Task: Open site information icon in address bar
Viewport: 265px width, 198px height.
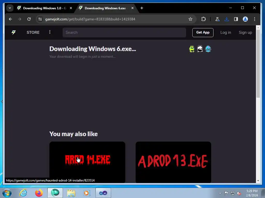Action: pyautogui.click(x=40, y=19)
